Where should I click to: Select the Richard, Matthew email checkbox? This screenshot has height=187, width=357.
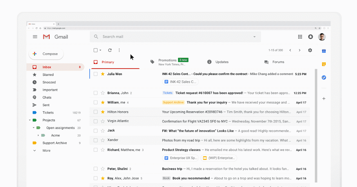coord(95,150)
